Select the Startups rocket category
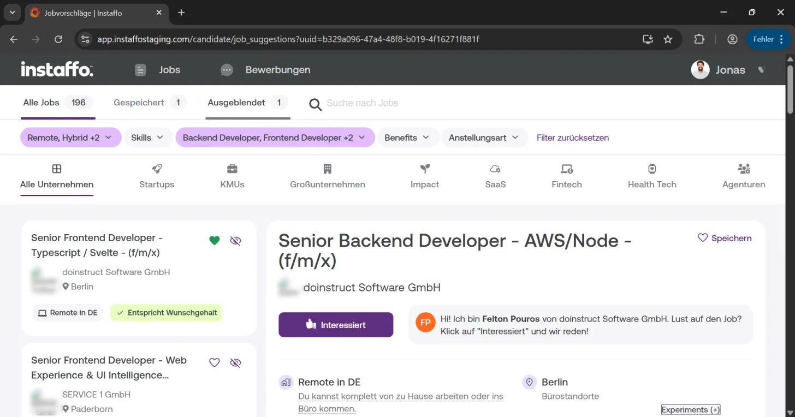This screenshot has height=417, width=795. pos(157,177)
